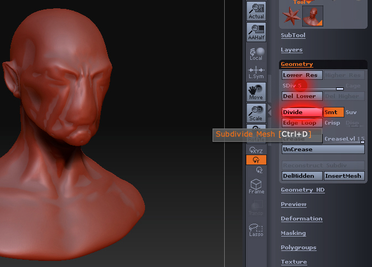The image size is (372, 267).
Task: Toggle L.Sym local symmetry
Action: tap(256, 72)
